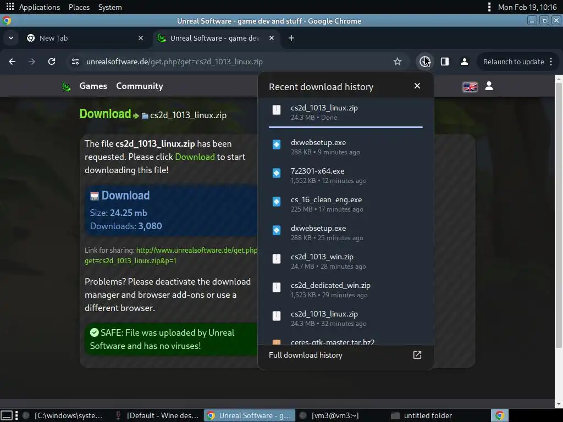Click file icon beside cs2d_dedicated_win.zip

[x=277, y=287]
